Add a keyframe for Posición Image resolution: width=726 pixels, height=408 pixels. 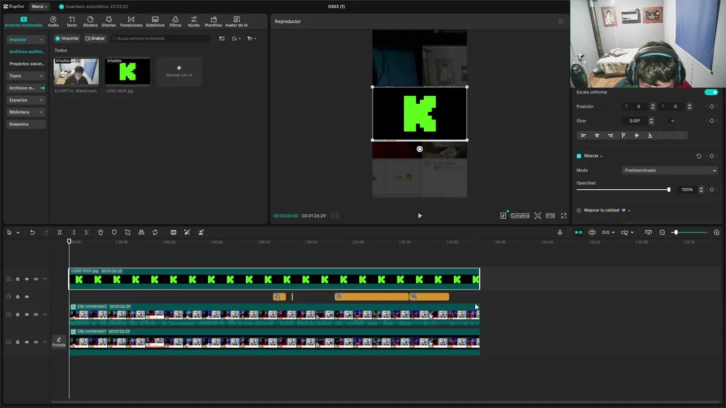pos(712,107)
